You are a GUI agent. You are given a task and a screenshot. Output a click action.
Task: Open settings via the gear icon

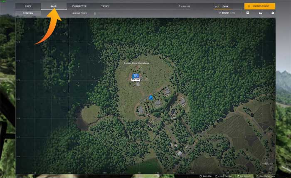[x=273, y=13]
